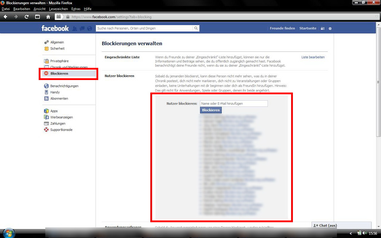Open the Ansicht menu
This screenshot has width=381, height=238.
(x=40, y=9)
